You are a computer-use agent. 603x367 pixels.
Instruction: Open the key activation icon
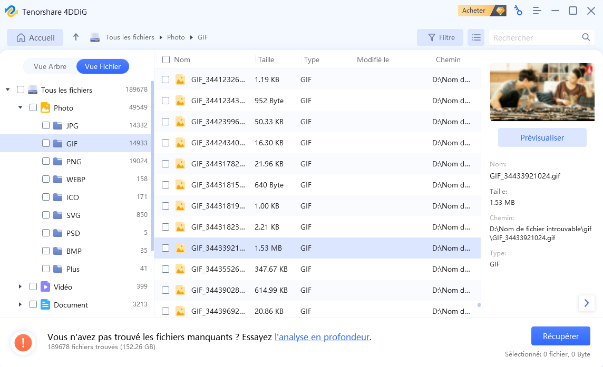click(518, 11)
